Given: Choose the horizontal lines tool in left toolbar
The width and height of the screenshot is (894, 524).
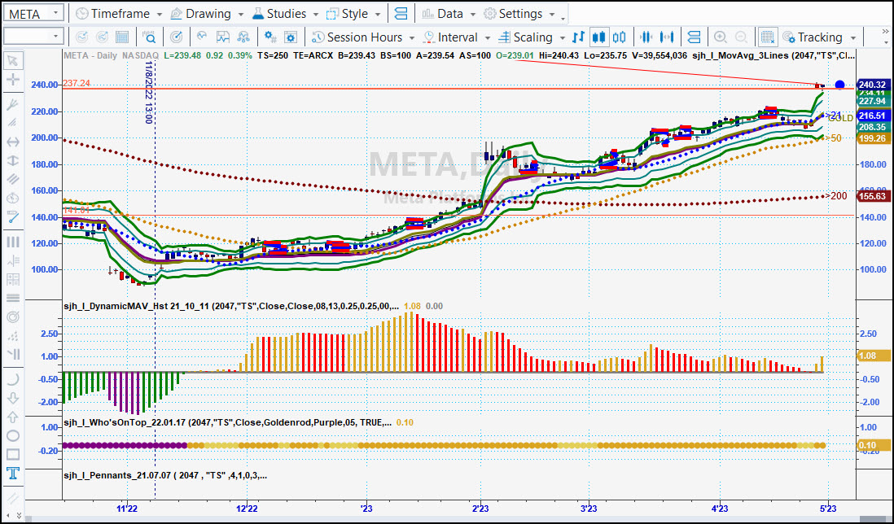Looking at the screenshot, I should click(12, 298).
